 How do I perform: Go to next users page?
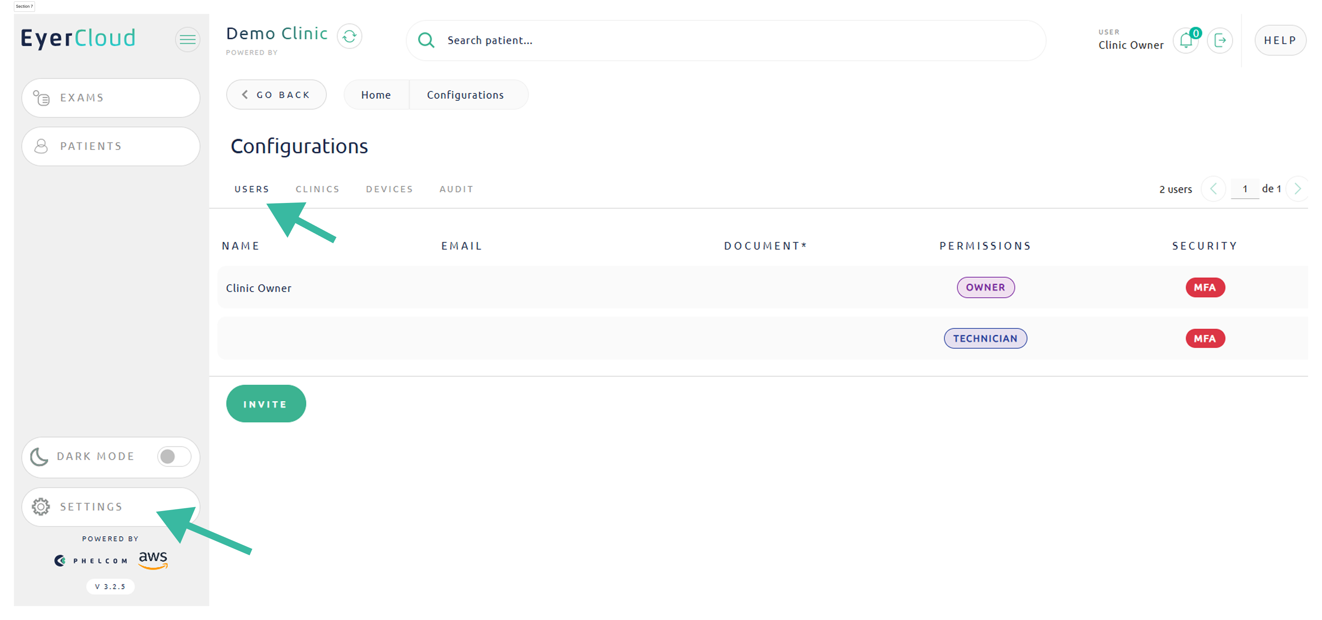pyautogui.click(x=1297, y=189)
